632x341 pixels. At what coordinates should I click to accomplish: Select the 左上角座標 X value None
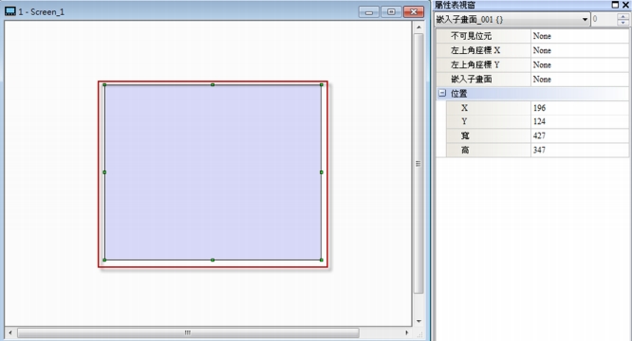pyautogui.click(x=579, y=50)
